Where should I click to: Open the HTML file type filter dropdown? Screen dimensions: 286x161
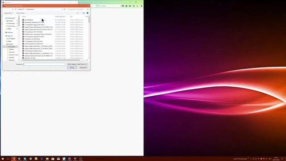(77, 64)
